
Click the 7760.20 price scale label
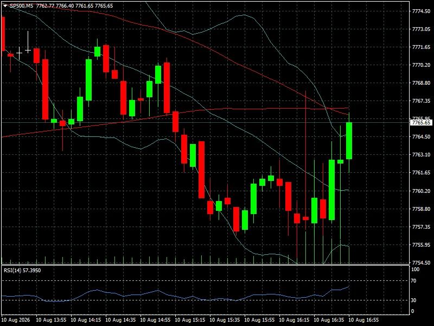421,191
